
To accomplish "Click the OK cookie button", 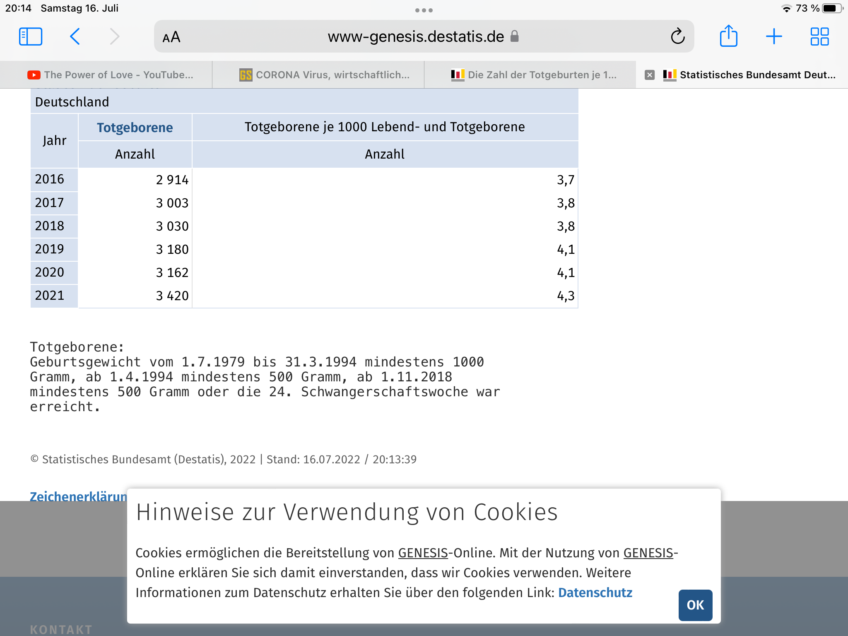I will coord(695,605).
